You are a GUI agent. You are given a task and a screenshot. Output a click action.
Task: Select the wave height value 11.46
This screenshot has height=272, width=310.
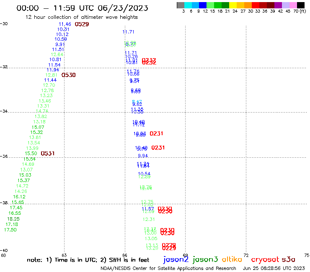point(65,24)
